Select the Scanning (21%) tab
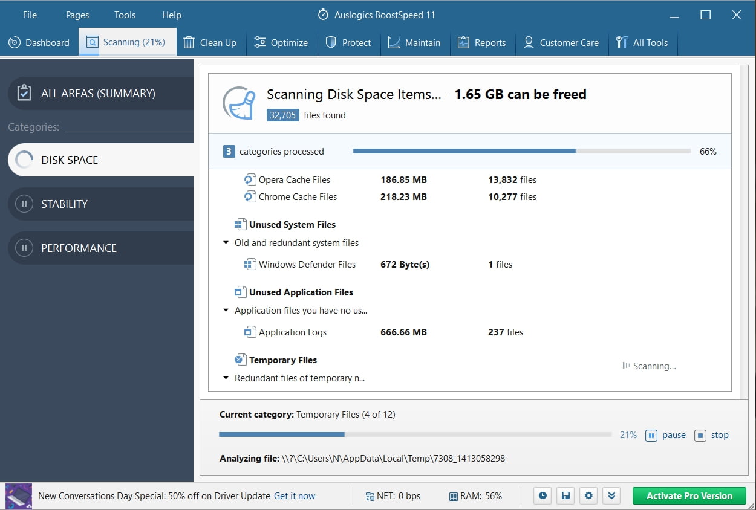 (127, 42)
